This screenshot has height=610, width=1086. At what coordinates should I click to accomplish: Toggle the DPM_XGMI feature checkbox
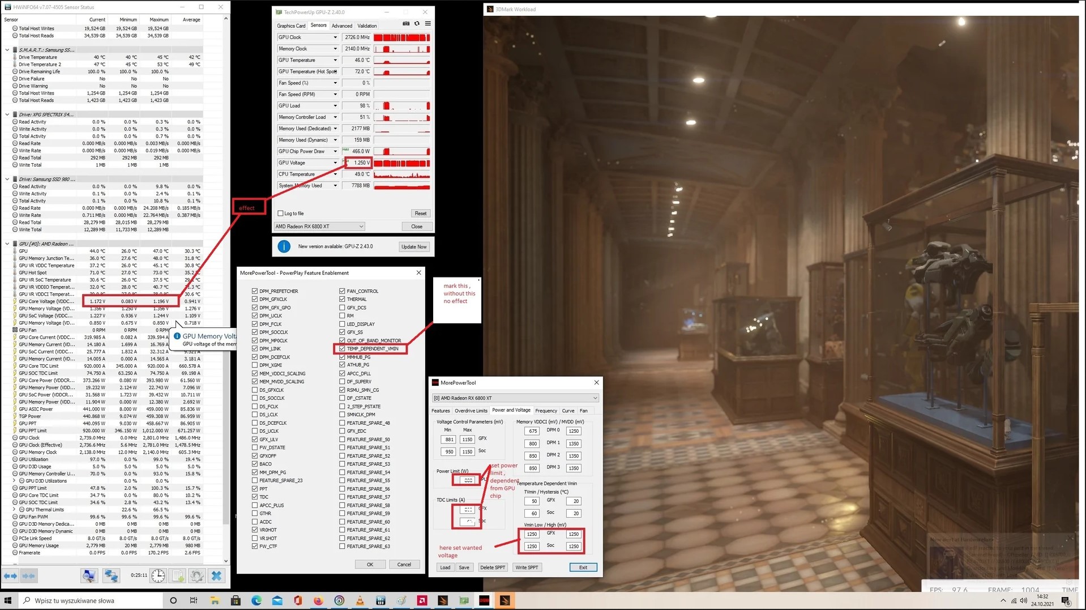point(255,365)
